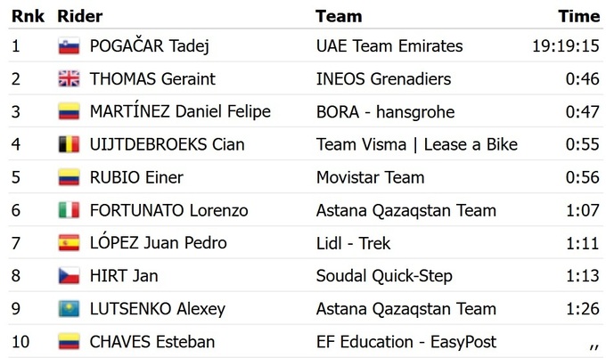Viewport: 606px width, 358px height.
Task: Open EF Education - EasyPost team
Action: pos(406,342)
